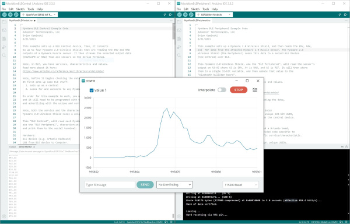Click Upload in the MyoWareBLECentral window
This screenshot has height=224, width=350.
click(x=10, y=15)
